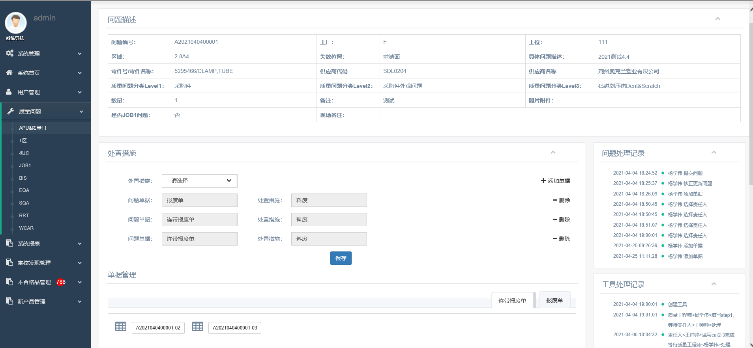753x348 pixels.
Task: Click the 系统报表 document icon
Action: 9,243
